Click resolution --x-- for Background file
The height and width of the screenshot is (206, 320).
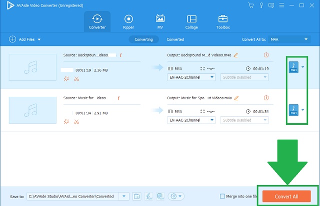pos(211,69)
